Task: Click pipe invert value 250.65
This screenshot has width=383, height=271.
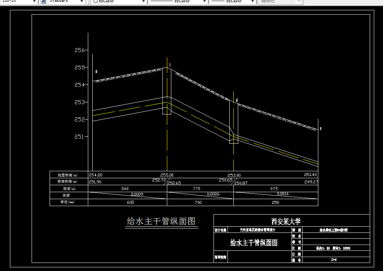Action: coord(225,180)
